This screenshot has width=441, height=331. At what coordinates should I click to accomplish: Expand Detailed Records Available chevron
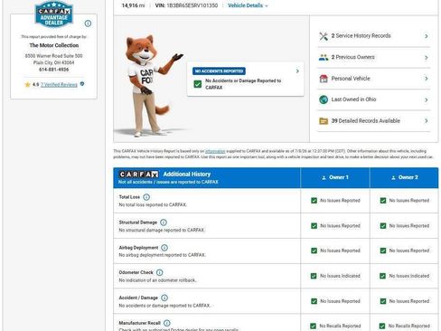[427, 121]
